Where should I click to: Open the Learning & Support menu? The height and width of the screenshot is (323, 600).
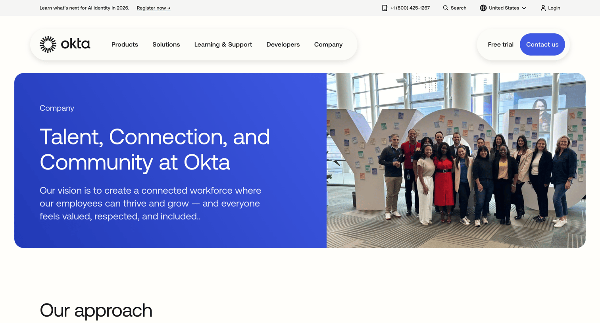[223, 44]
